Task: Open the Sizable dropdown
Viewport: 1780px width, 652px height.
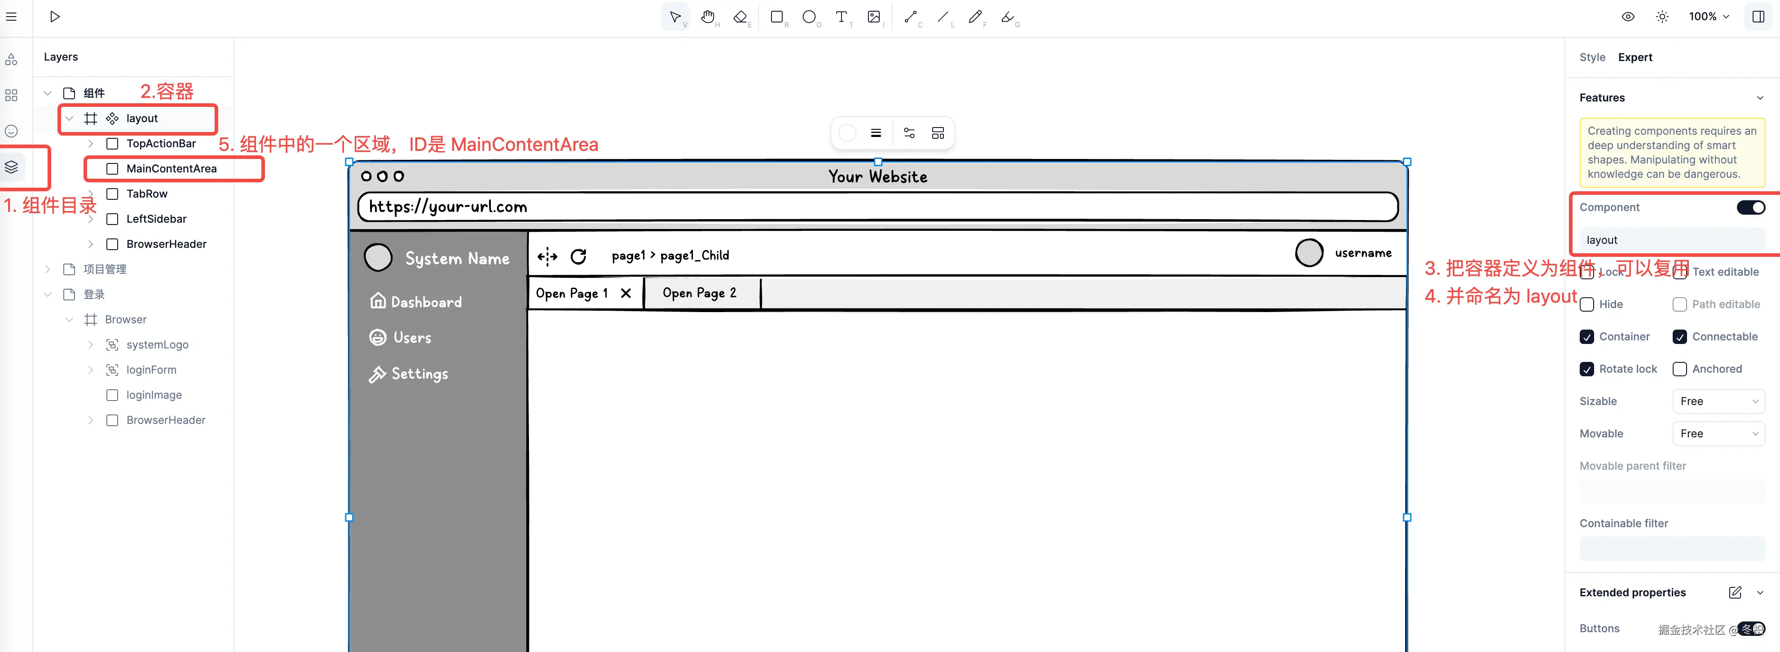Action: coord(1718,401)
